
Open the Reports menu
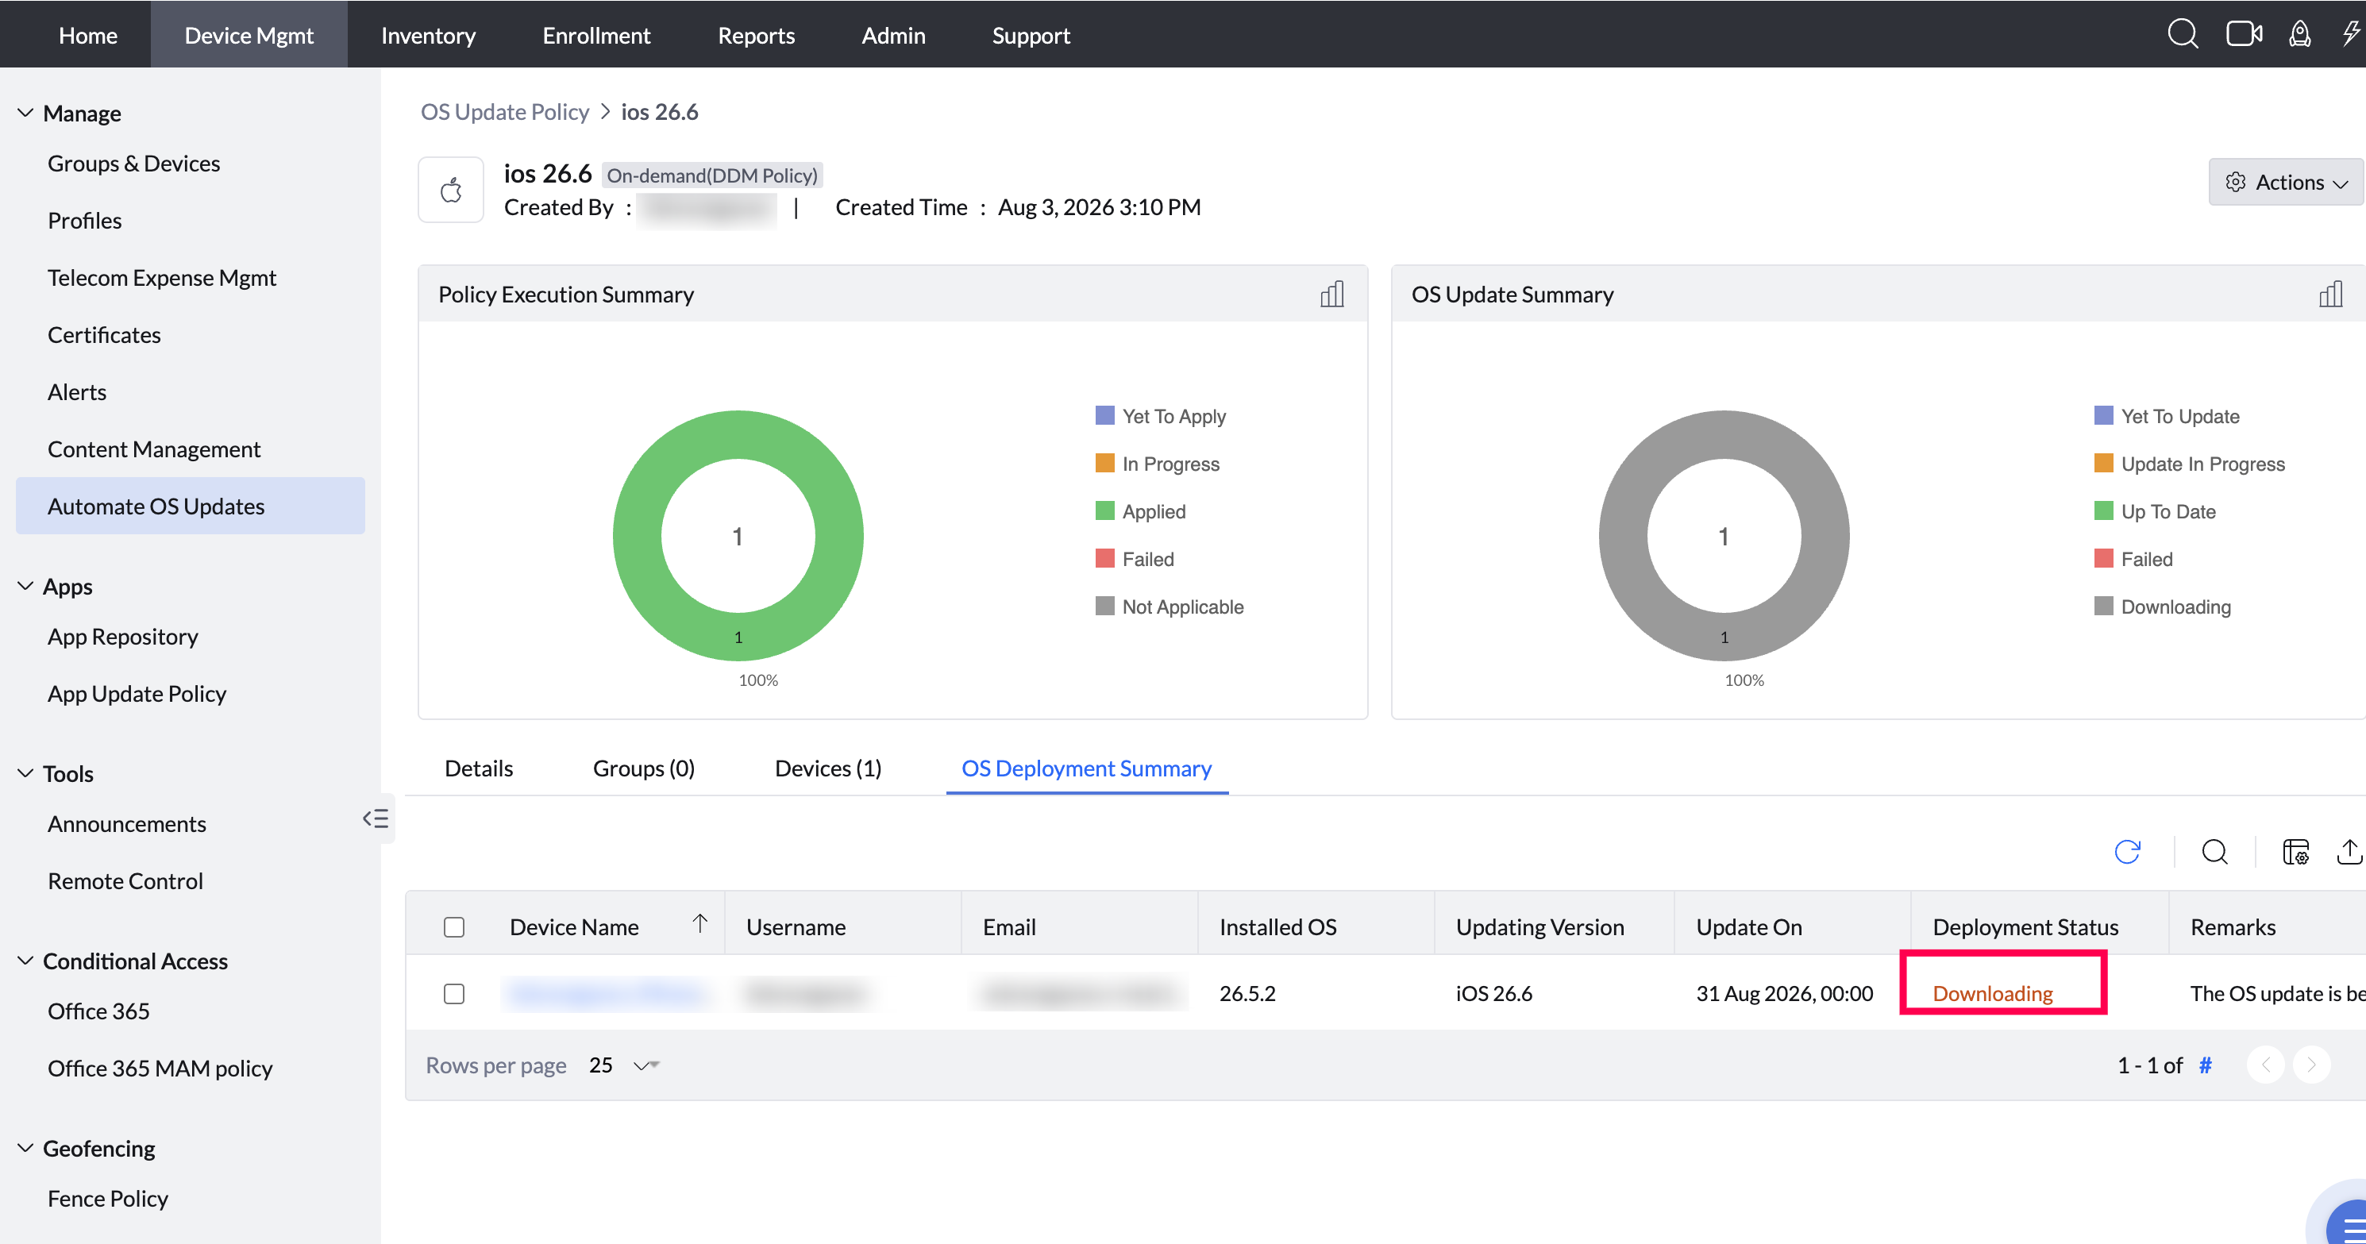(x=756, y=35)
